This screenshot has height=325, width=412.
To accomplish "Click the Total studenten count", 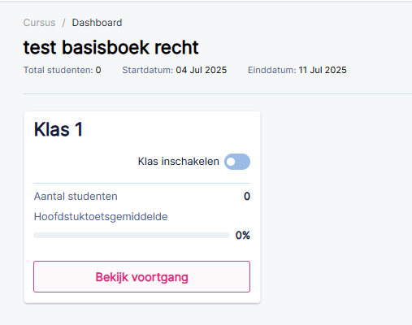I will tap(98, 70).
